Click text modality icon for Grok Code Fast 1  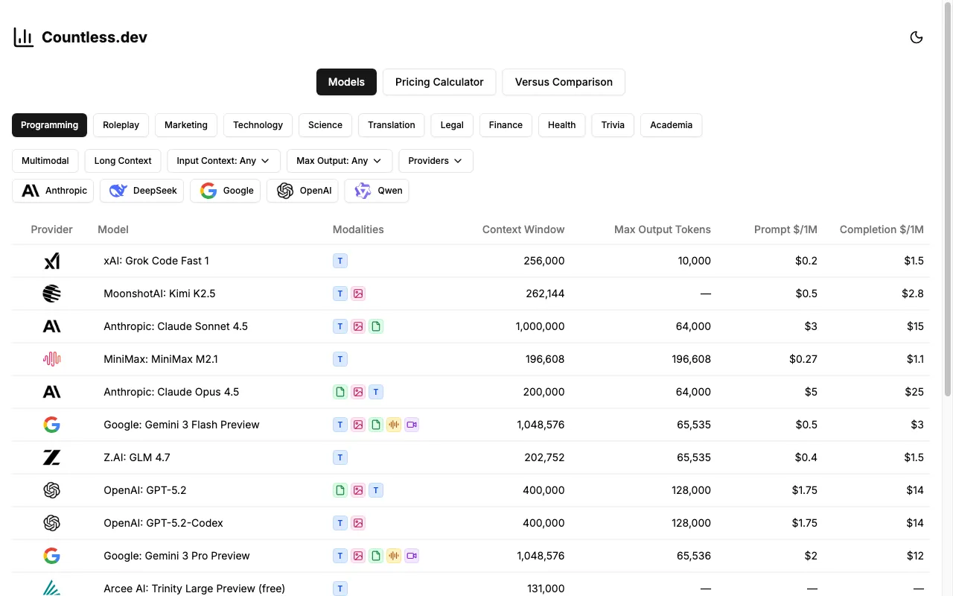(x=340, y=261)
